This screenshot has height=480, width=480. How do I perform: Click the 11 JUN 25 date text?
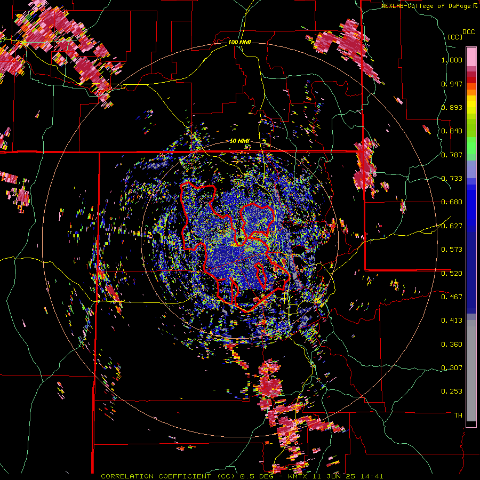(x=333, y=476)
